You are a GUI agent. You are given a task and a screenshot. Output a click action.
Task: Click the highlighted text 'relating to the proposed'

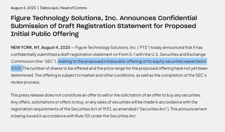(80, 61)
